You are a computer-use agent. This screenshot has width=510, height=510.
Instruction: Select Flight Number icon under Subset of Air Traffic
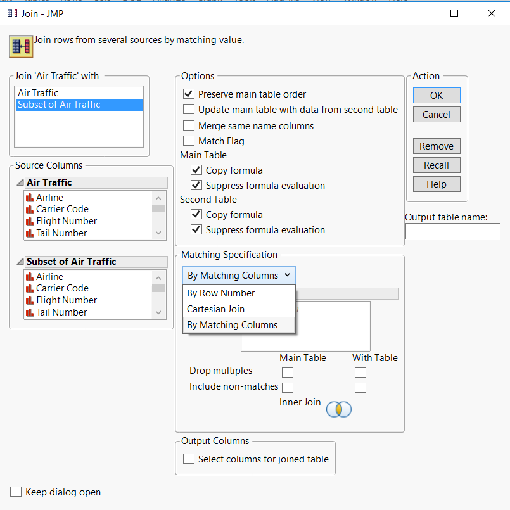click(30, 300)
